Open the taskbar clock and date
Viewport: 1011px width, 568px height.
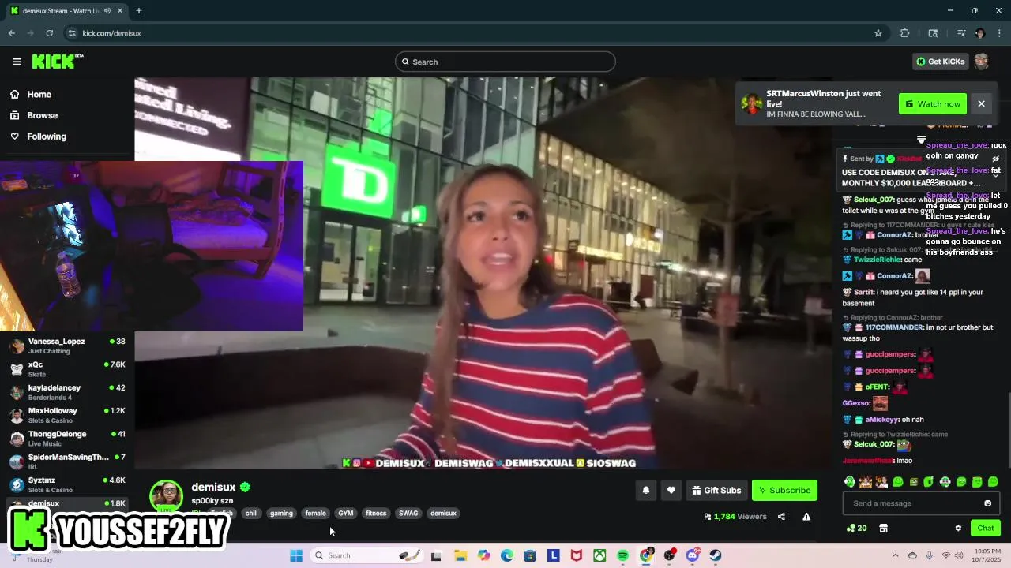[987, 555]
